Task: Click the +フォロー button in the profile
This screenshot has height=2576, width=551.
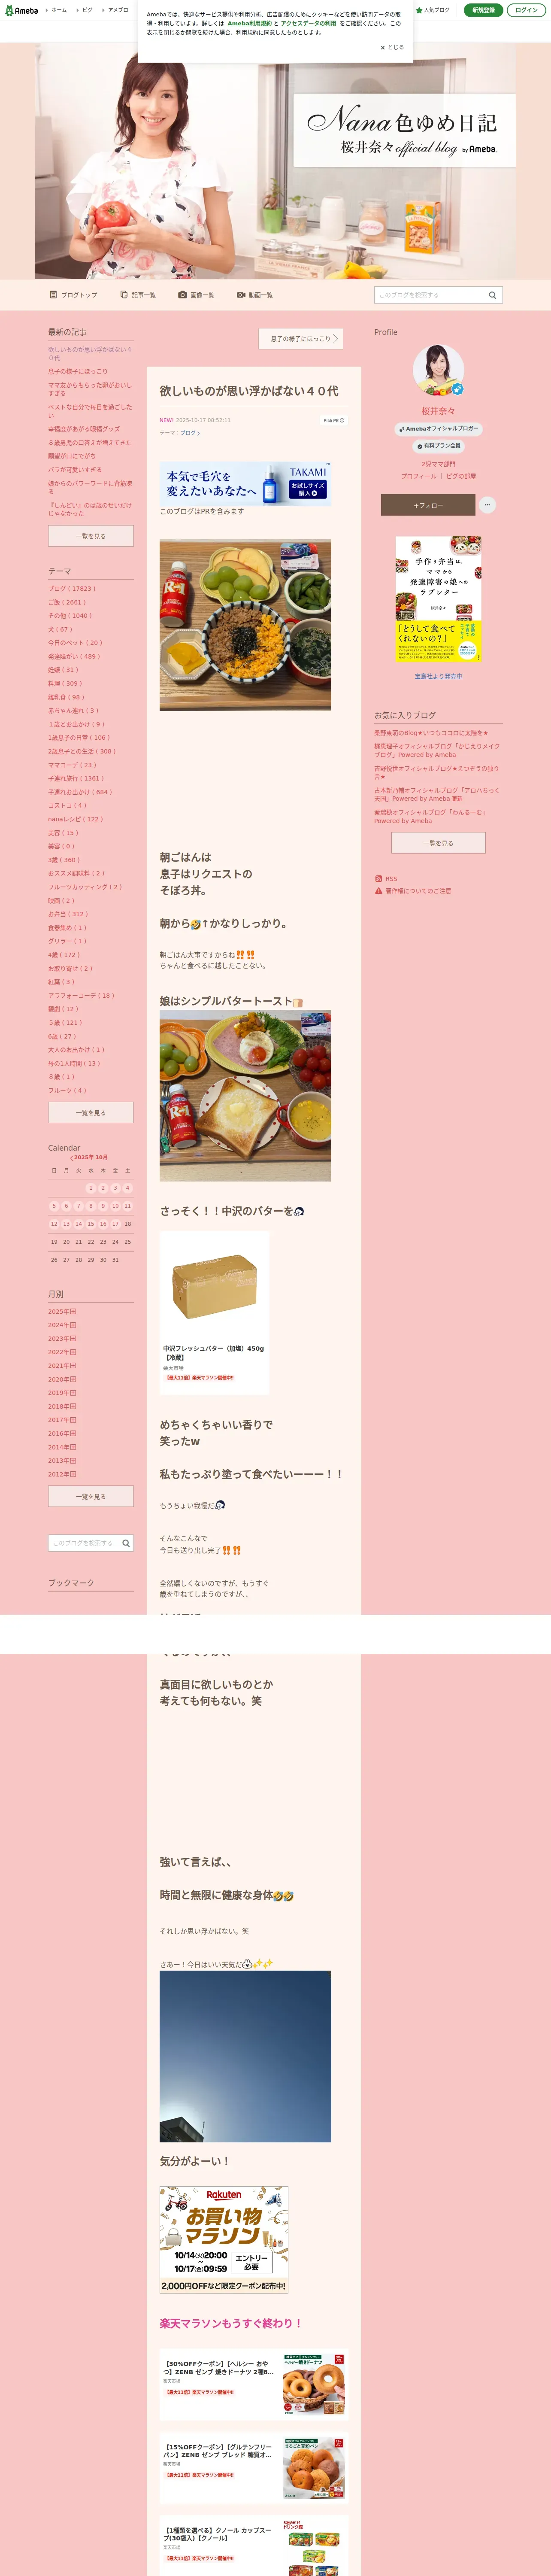Action: [x=428, y=505]
